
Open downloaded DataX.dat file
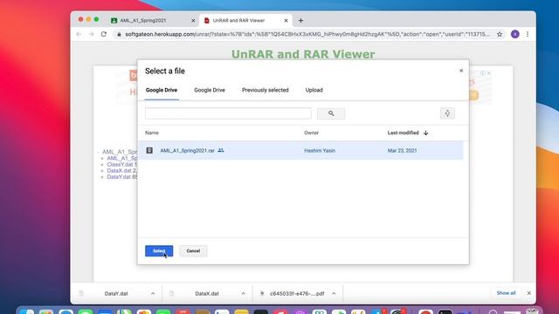click(207, 294)
